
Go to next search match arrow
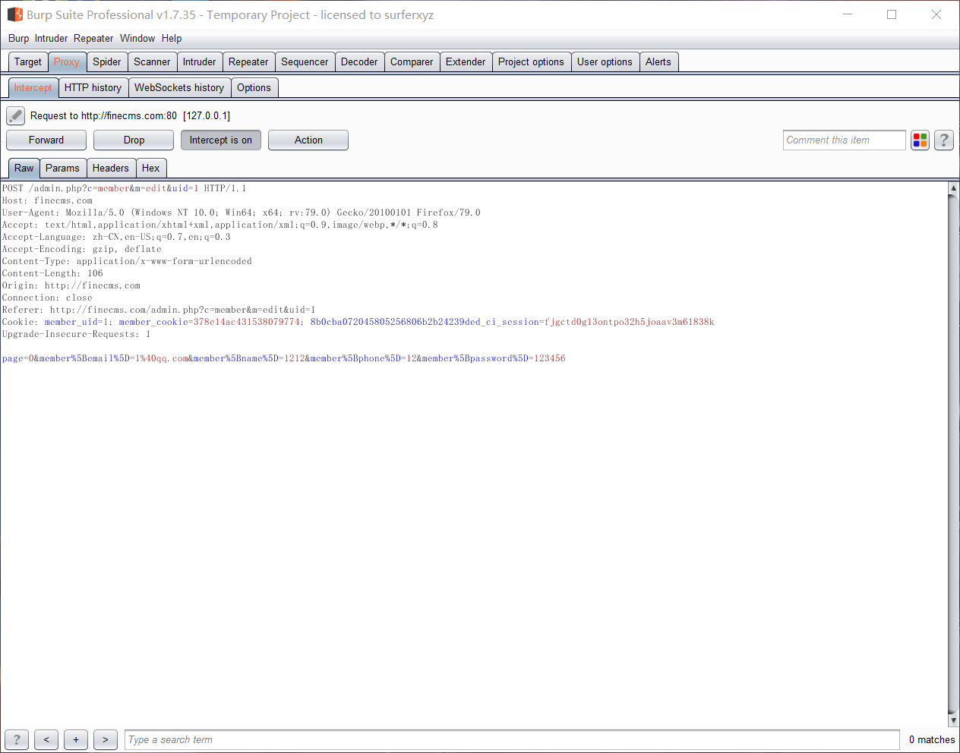coord(106,739)
